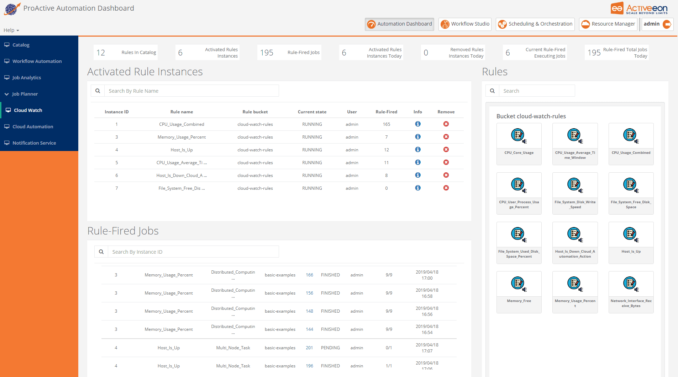Select Host_Is_Up rule icon in bucket

click(x=631, y=235)
